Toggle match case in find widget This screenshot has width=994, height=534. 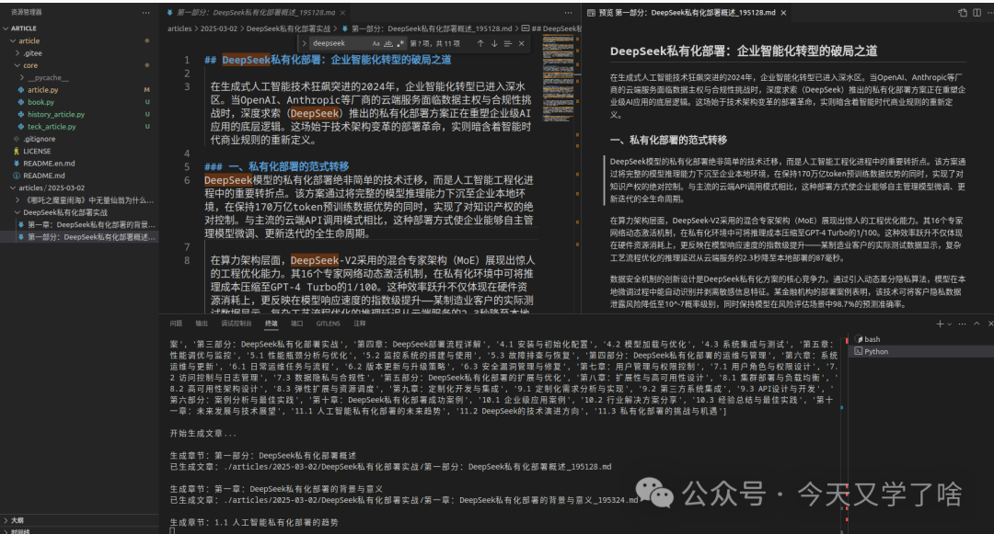coord(376,43)
